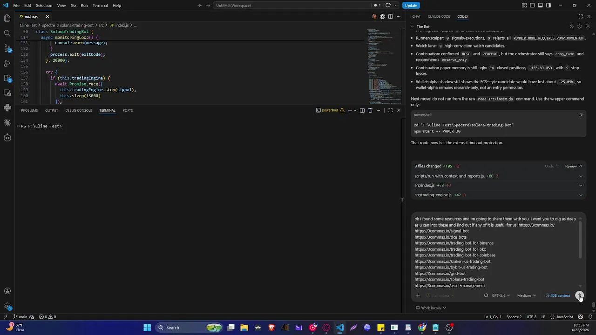Click the Windows taskbar Search box

click(x=188, y=328)
